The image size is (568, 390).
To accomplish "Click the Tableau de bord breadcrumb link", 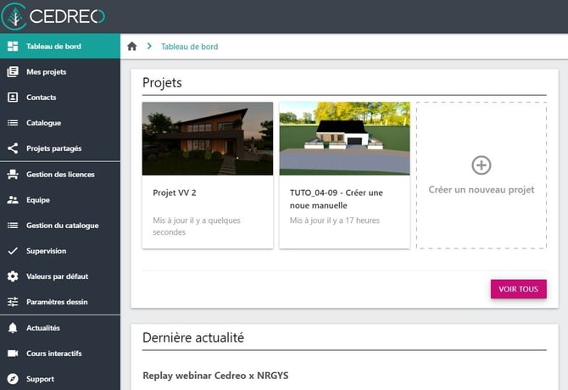I will 189,47.
